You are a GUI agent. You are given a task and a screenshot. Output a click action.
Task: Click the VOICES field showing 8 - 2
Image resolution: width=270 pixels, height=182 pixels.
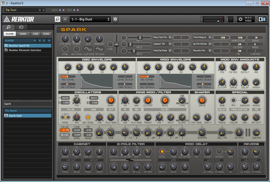(65, 135)
